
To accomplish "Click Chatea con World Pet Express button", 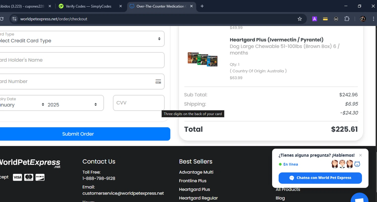I will tap(320, 178).
